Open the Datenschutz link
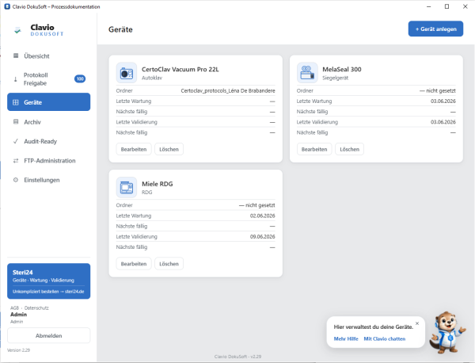The image size is (475, 363). pos(36,308)
